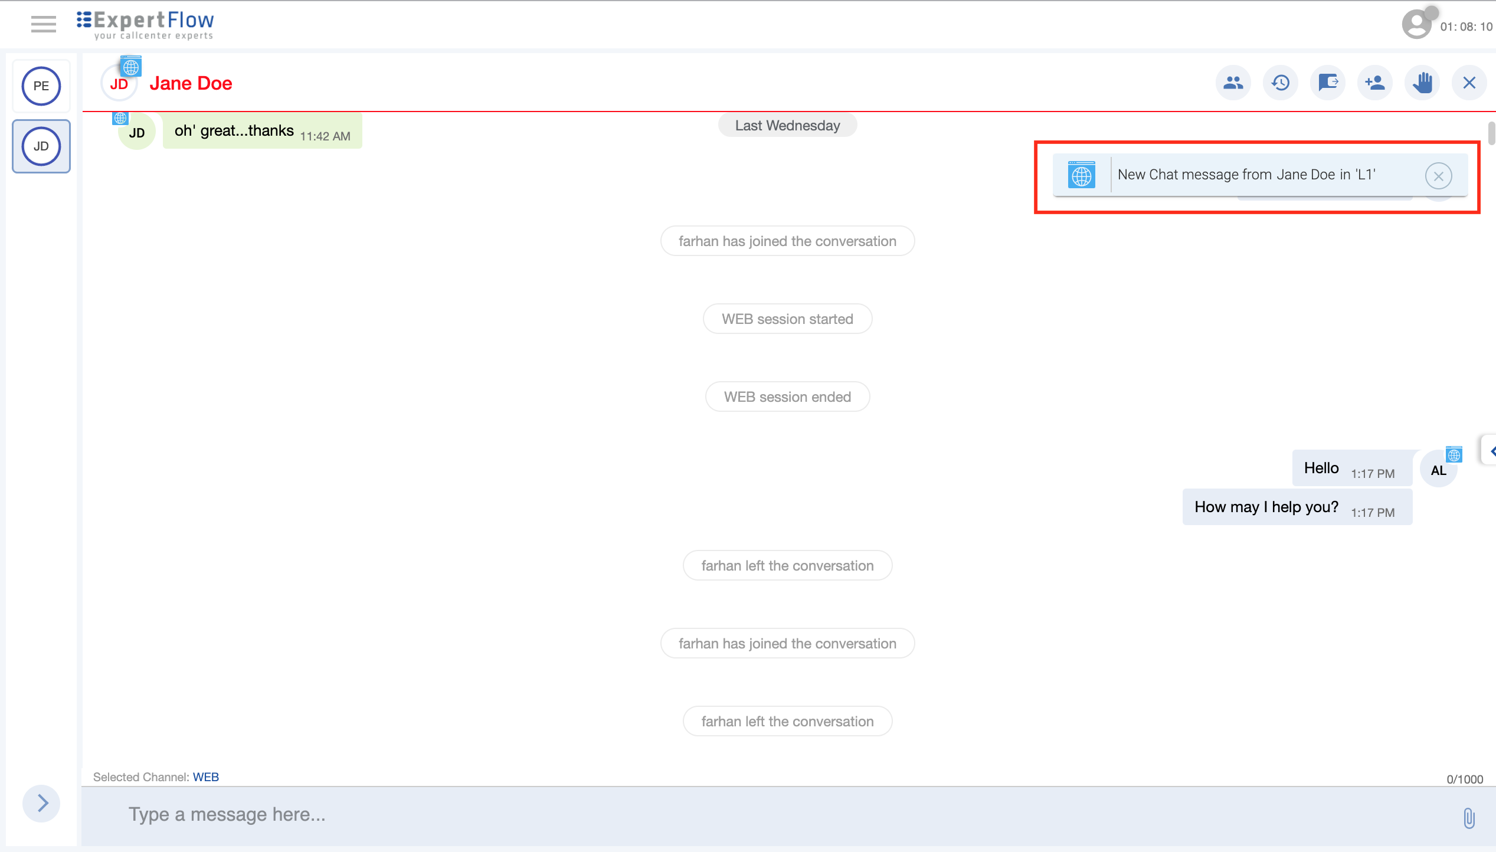Click the new chat notification text
The image size is (1496, 852).
click(1246, 175)
